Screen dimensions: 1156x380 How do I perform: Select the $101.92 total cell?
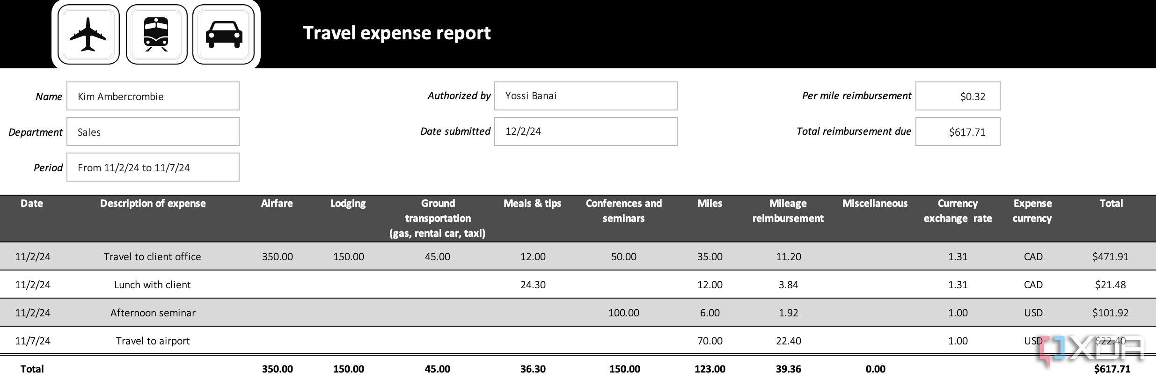[x=1111, y=313]
